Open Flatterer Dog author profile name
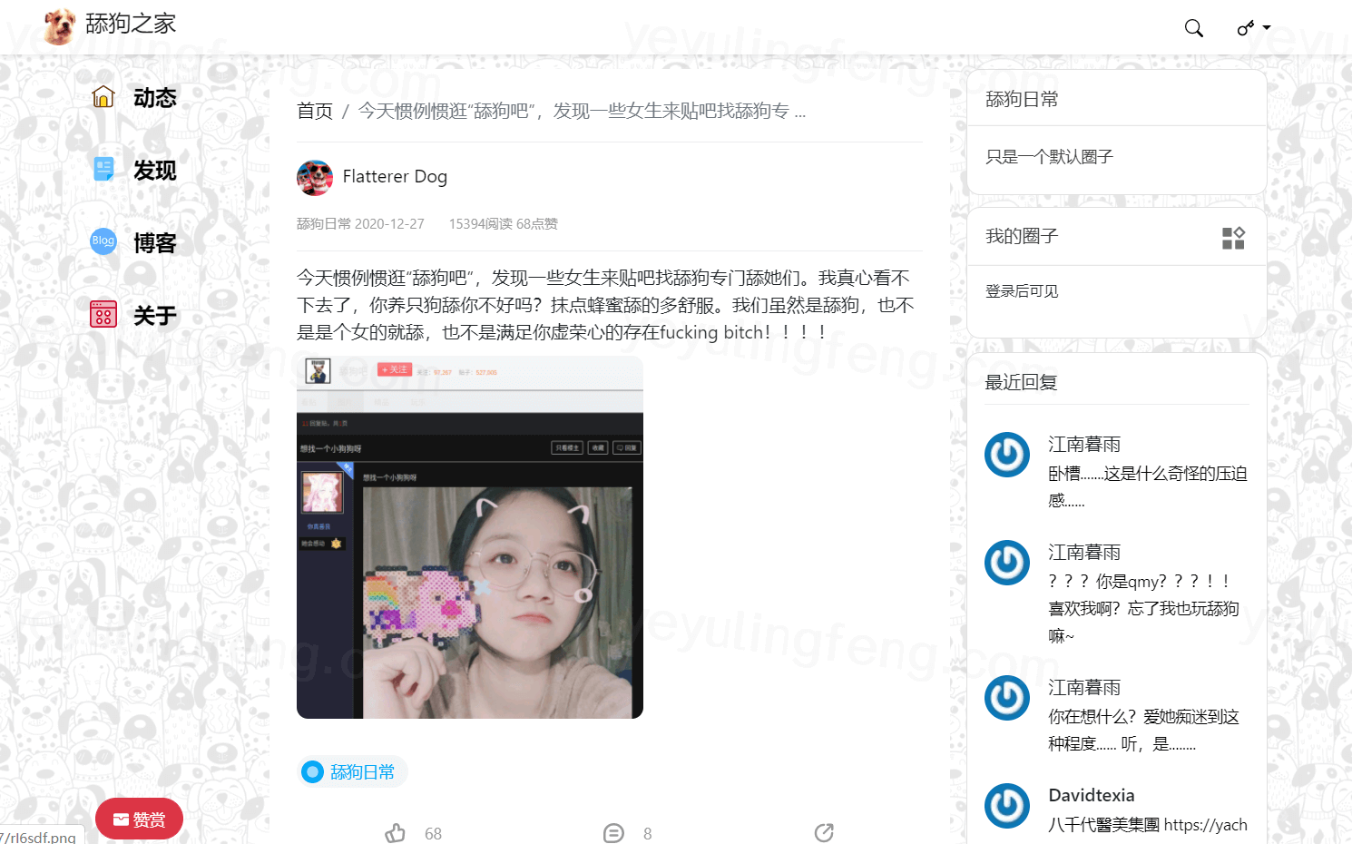 [x=395, y=176]
